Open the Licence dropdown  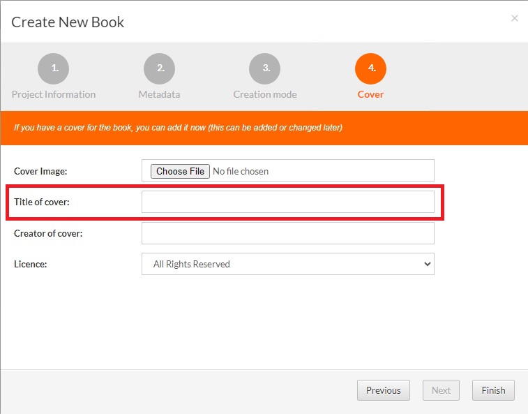pyautogui.click(x=287, y=264)
